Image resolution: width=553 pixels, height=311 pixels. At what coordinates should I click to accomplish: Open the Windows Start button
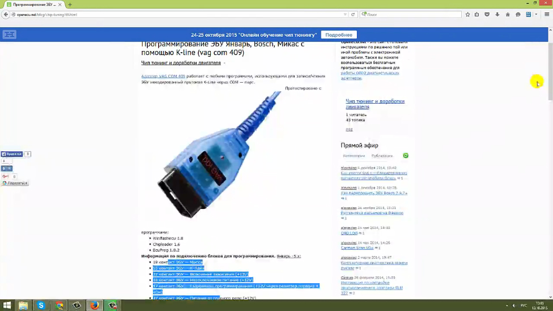click(x=7, y=305)
